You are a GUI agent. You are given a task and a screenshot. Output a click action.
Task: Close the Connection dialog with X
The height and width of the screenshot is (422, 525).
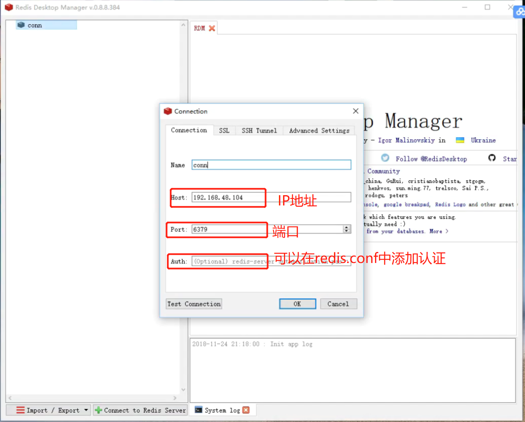356,111
